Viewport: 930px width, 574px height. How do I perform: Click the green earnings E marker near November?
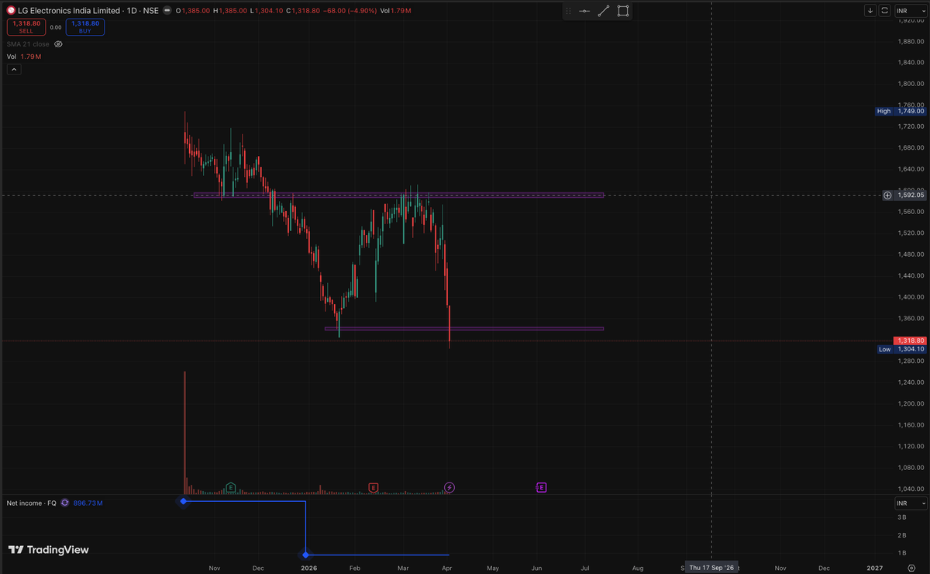click(x=230, y=487)
